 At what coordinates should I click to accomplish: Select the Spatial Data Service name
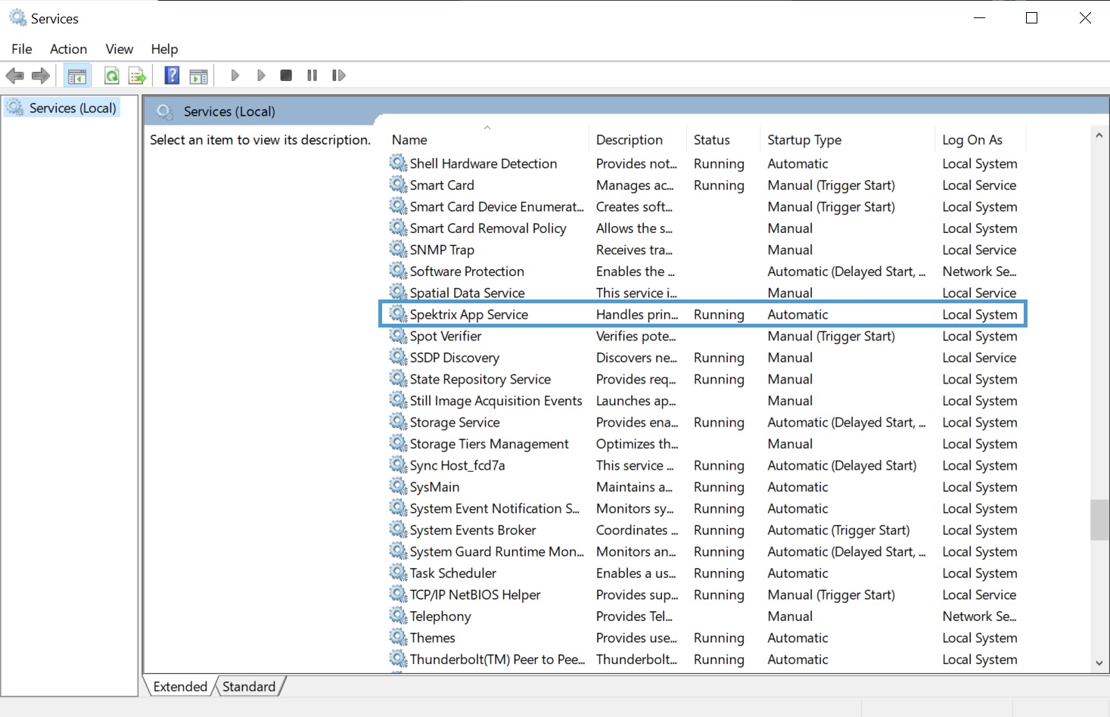point(468,293)
